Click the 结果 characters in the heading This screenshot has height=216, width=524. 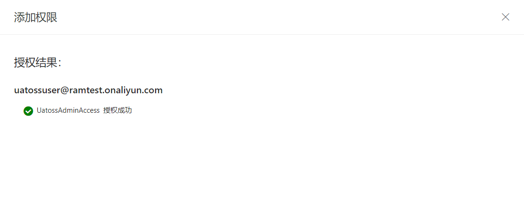coord(46,62)
